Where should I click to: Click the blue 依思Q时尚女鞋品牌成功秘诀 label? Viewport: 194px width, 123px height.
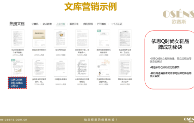coord(17,83)
